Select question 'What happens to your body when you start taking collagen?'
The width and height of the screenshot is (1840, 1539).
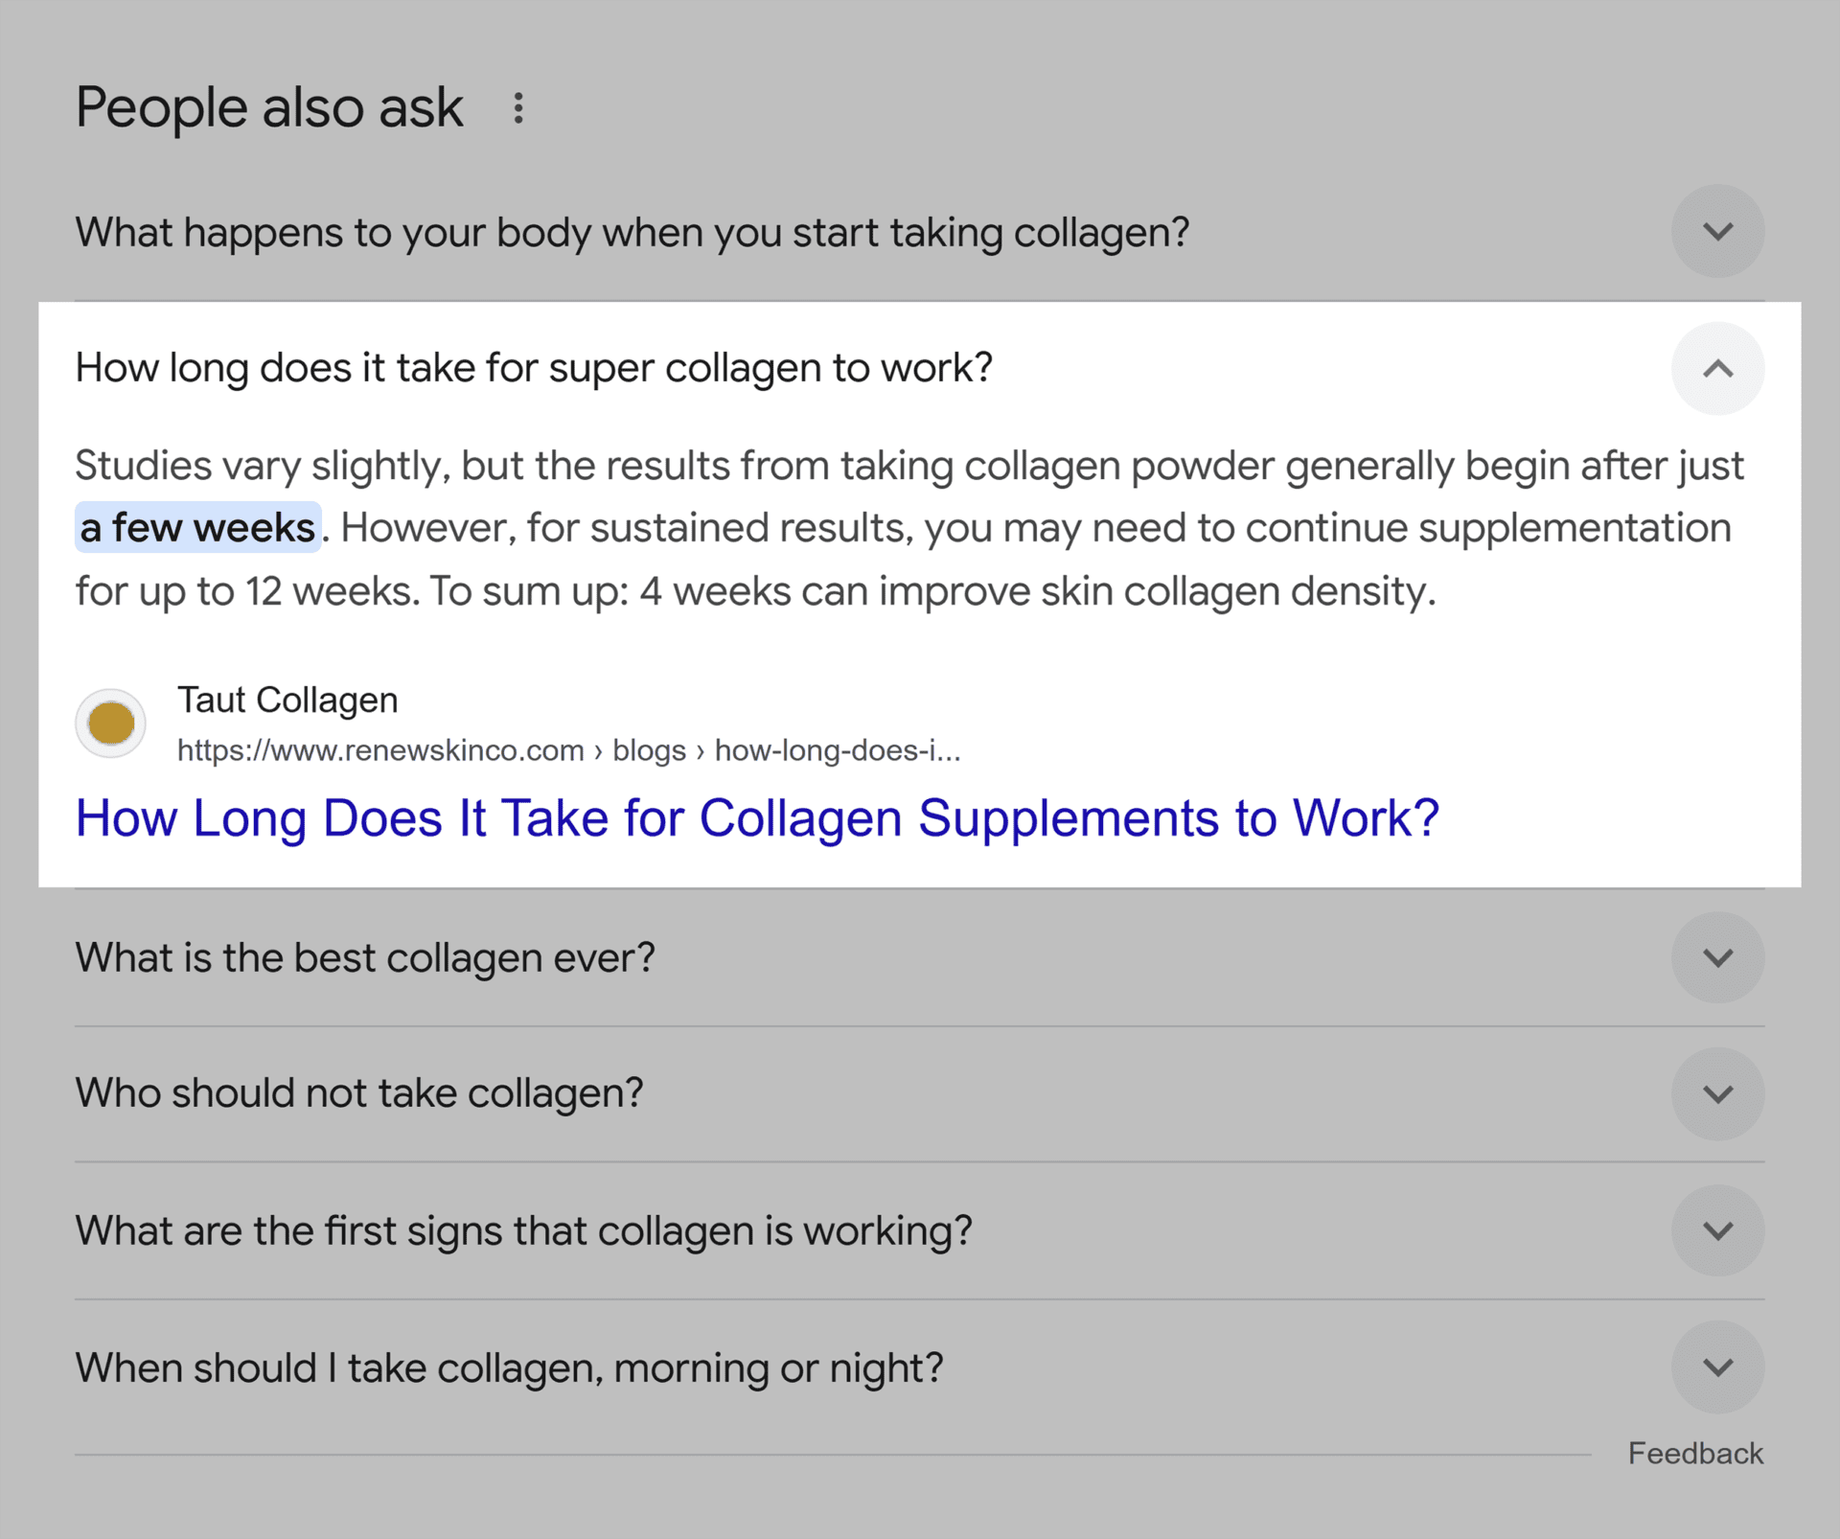(x=632, y=233)
